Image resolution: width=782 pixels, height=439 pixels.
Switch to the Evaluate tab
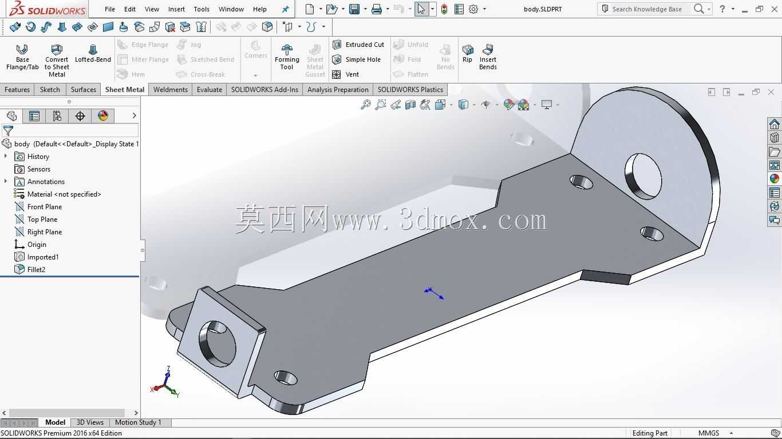(210, 90)
